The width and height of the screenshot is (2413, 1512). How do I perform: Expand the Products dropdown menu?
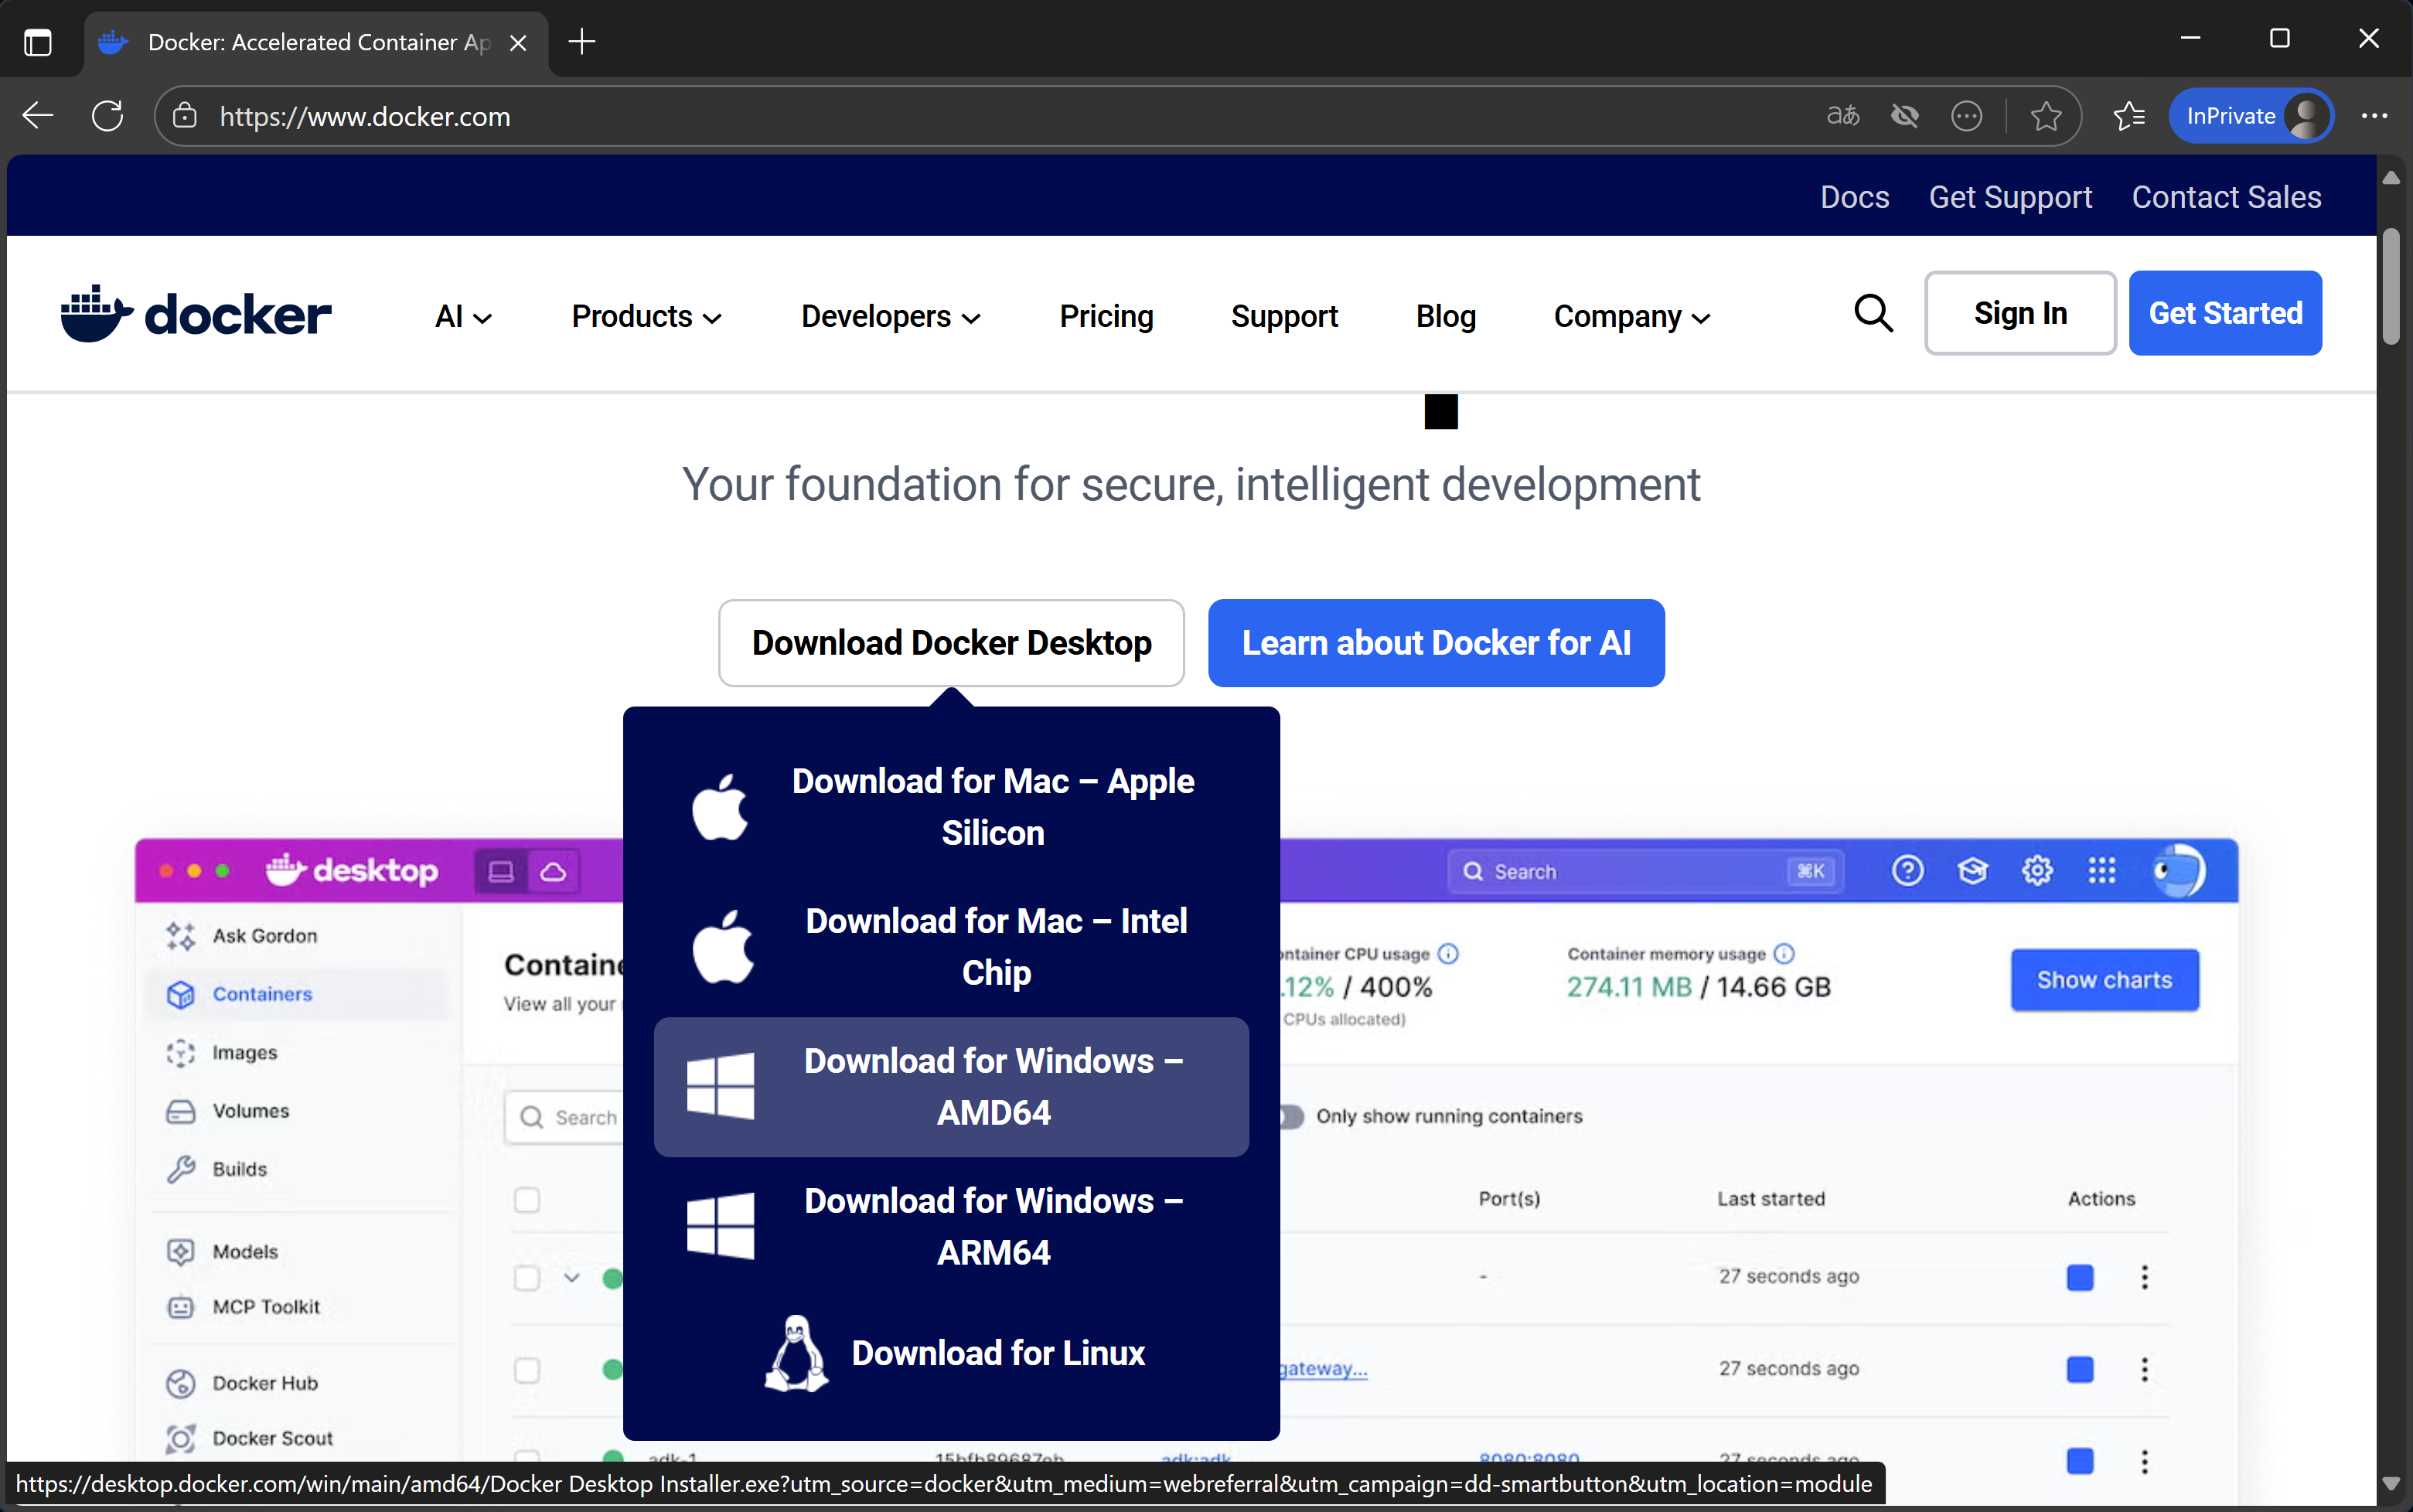coord(646,316)
